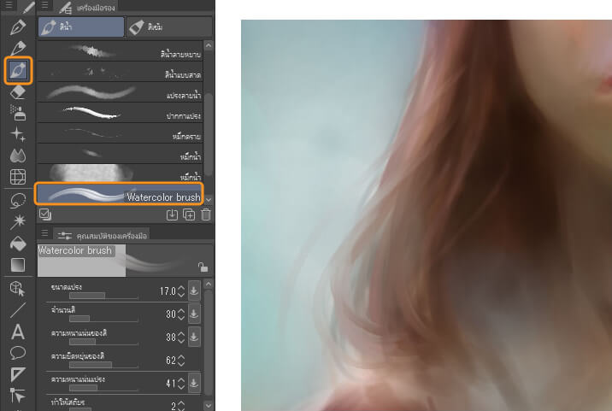The height and width of the screenshot is (411, 612).
Task: Pick the Gradient tool
Action: (18, 265)
